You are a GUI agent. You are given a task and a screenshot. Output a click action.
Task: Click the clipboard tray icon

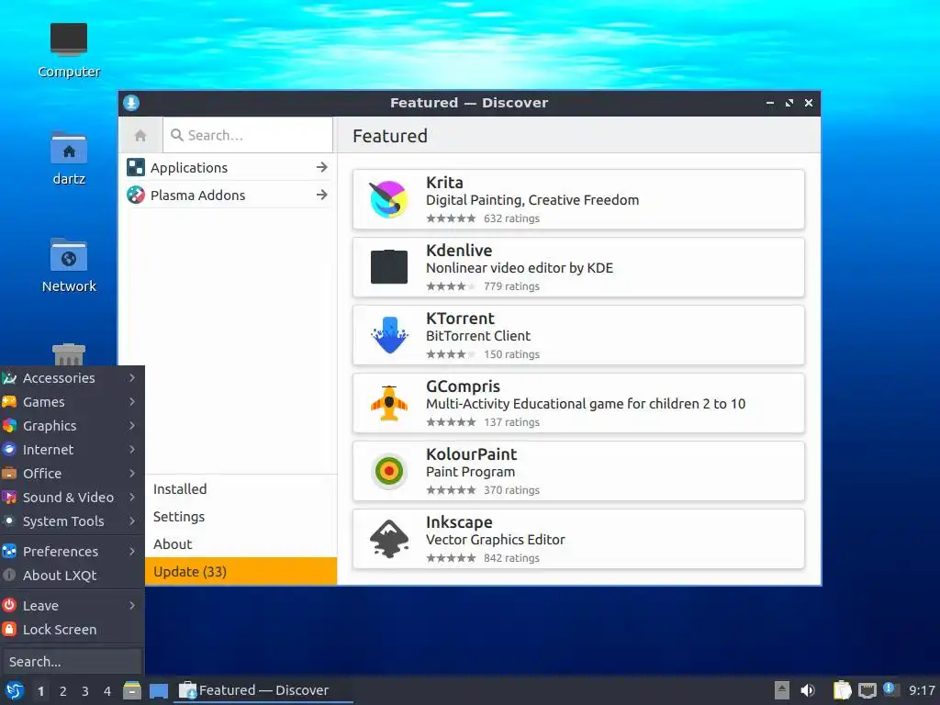coord(843,690)
